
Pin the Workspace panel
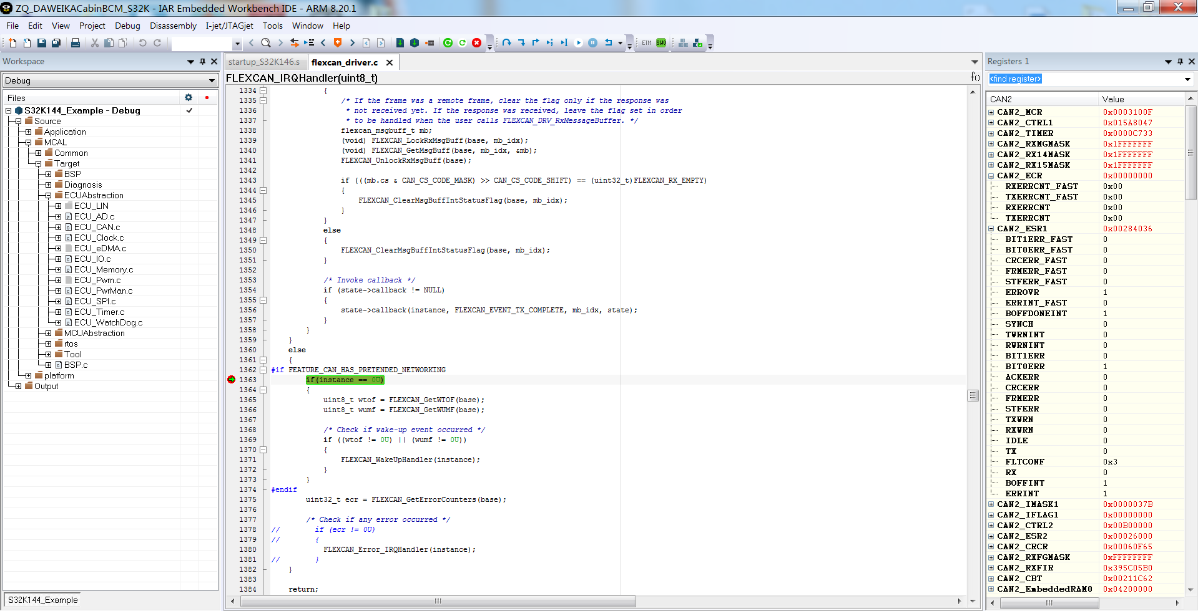[x=202, y=61]
